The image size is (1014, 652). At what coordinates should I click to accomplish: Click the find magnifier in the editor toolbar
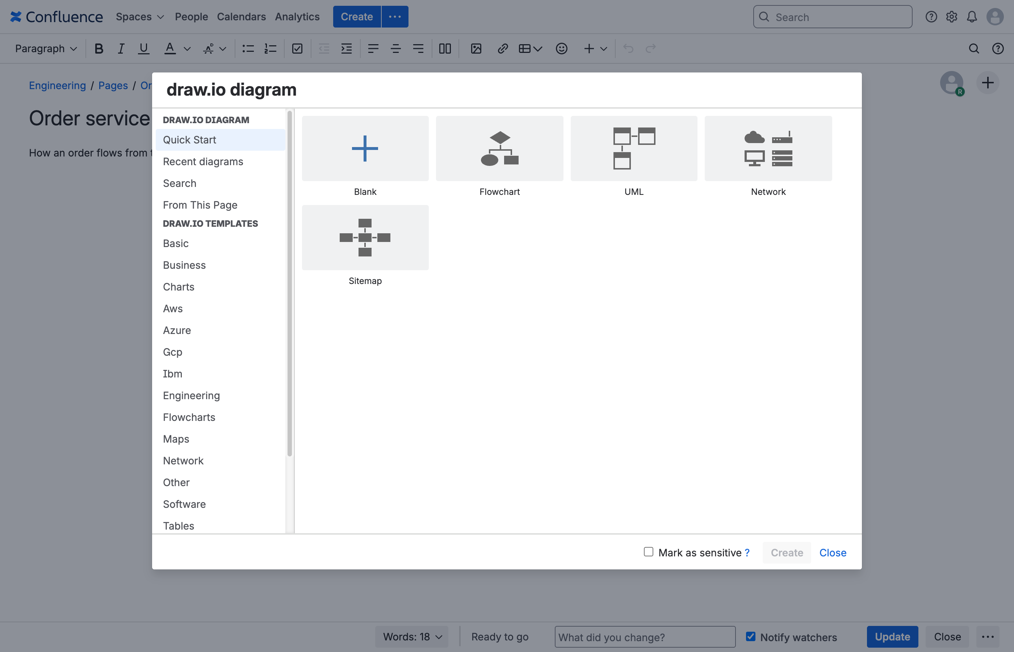tap(974, 49)
